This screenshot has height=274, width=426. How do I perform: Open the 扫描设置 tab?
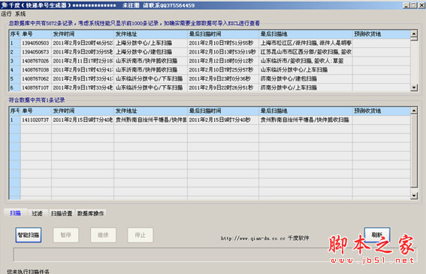point(62,213)
